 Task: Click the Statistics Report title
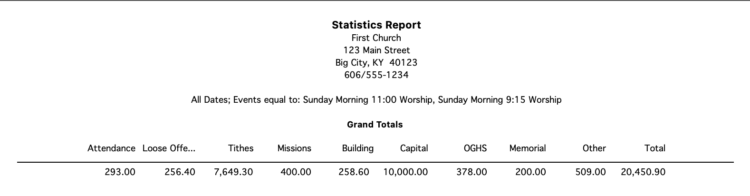point(376,25)
